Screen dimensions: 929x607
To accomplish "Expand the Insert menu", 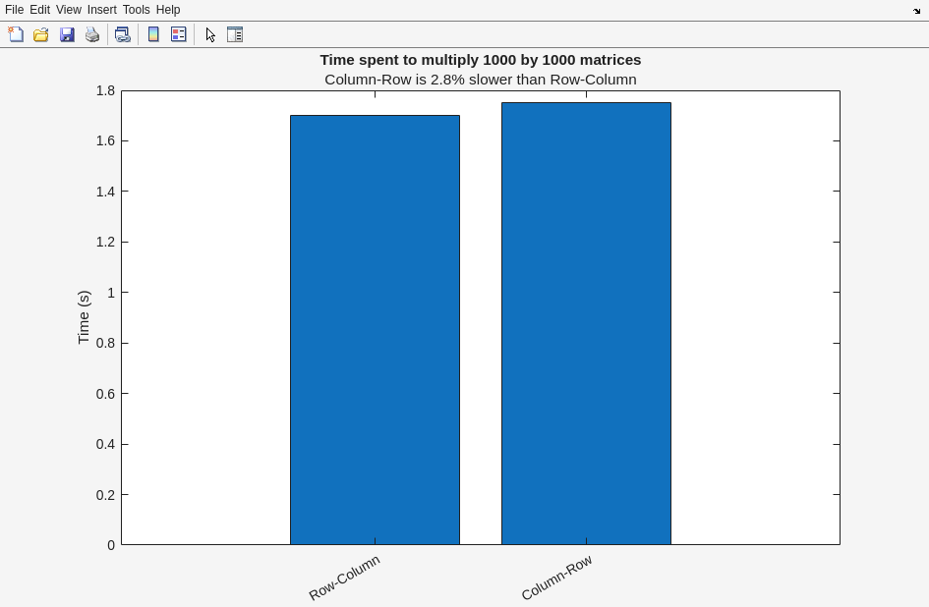I will [101, 10].
